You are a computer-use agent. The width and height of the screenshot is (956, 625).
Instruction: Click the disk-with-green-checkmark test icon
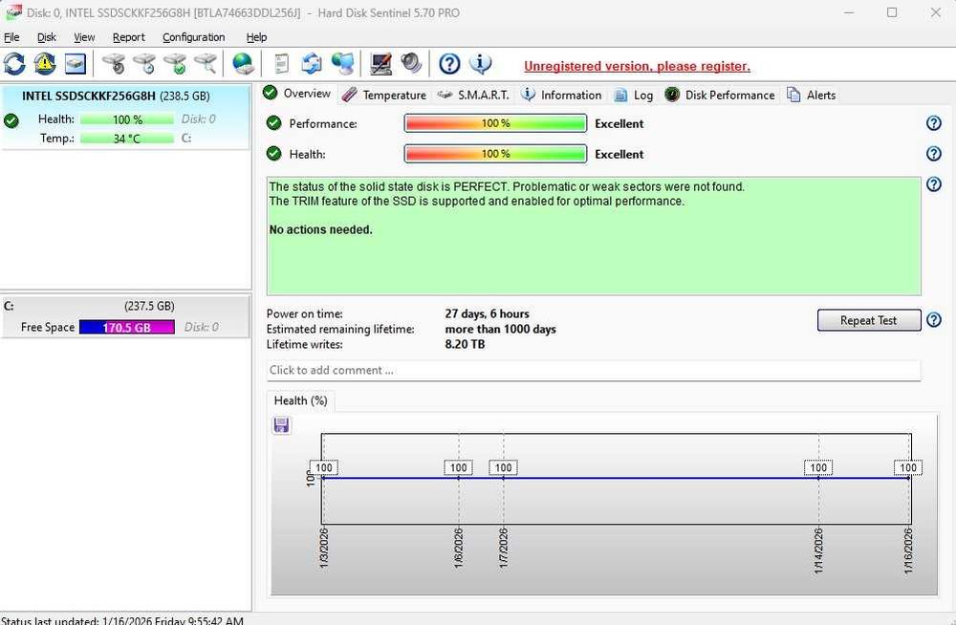tap(175, 63)
